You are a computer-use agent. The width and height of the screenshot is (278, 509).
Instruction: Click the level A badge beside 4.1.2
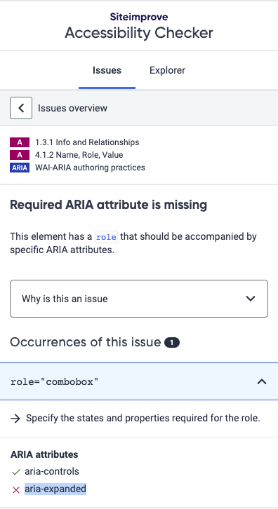pyautogui.click(x=20, y=155)
